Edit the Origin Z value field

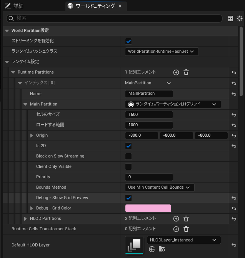point(211,136)
